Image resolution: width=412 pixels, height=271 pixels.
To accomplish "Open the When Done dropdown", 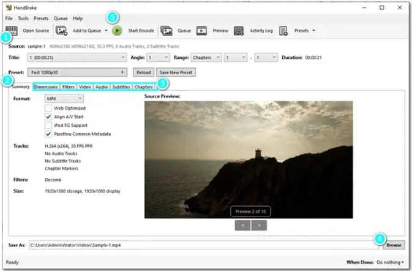I will click(x=390, y=262).
